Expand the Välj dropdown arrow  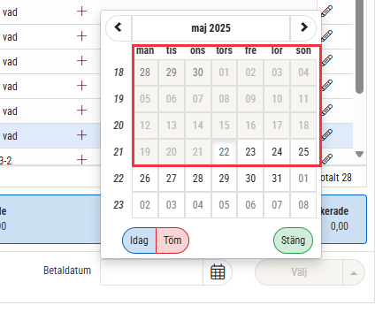[354, 273]
